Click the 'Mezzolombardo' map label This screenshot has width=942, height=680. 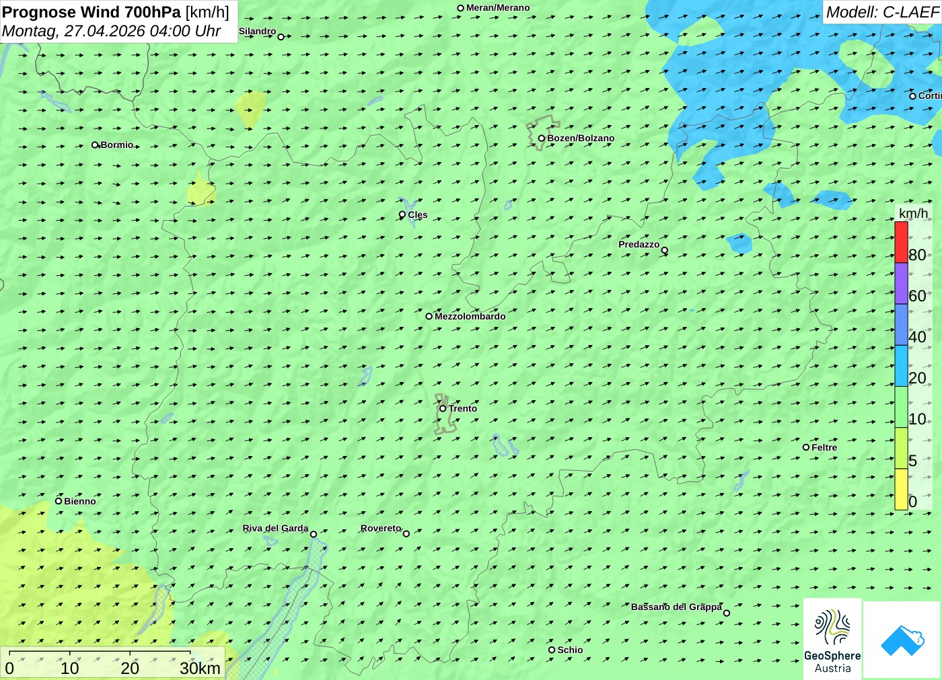click(x=470, y=316)
